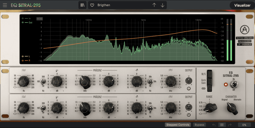Load previous preset with the up arrow
This screenshot has width=255, height=128.
(154, 5)
